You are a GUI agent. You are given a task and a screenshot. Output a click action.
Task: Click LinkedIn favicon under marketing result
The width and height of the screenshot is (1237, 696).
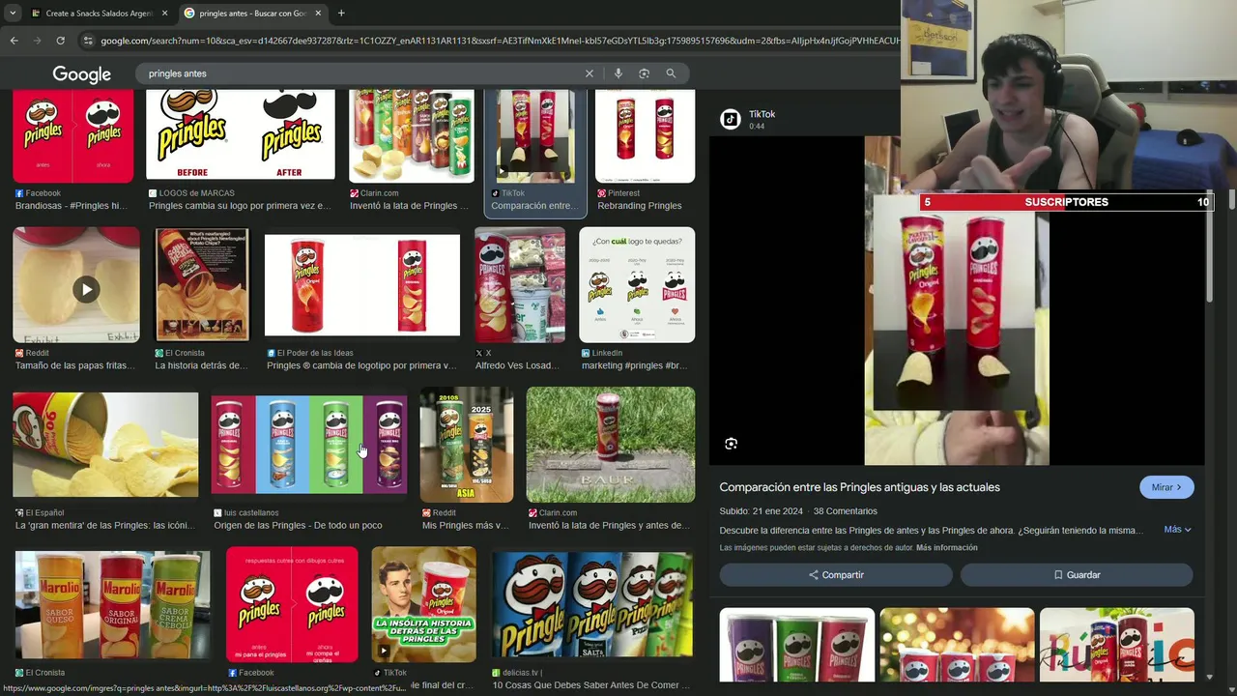[586, 353]
